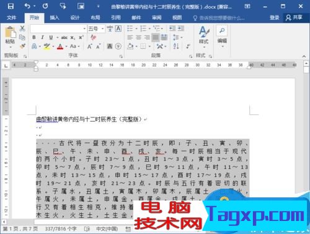Shrink the font size

click(98, 47)
